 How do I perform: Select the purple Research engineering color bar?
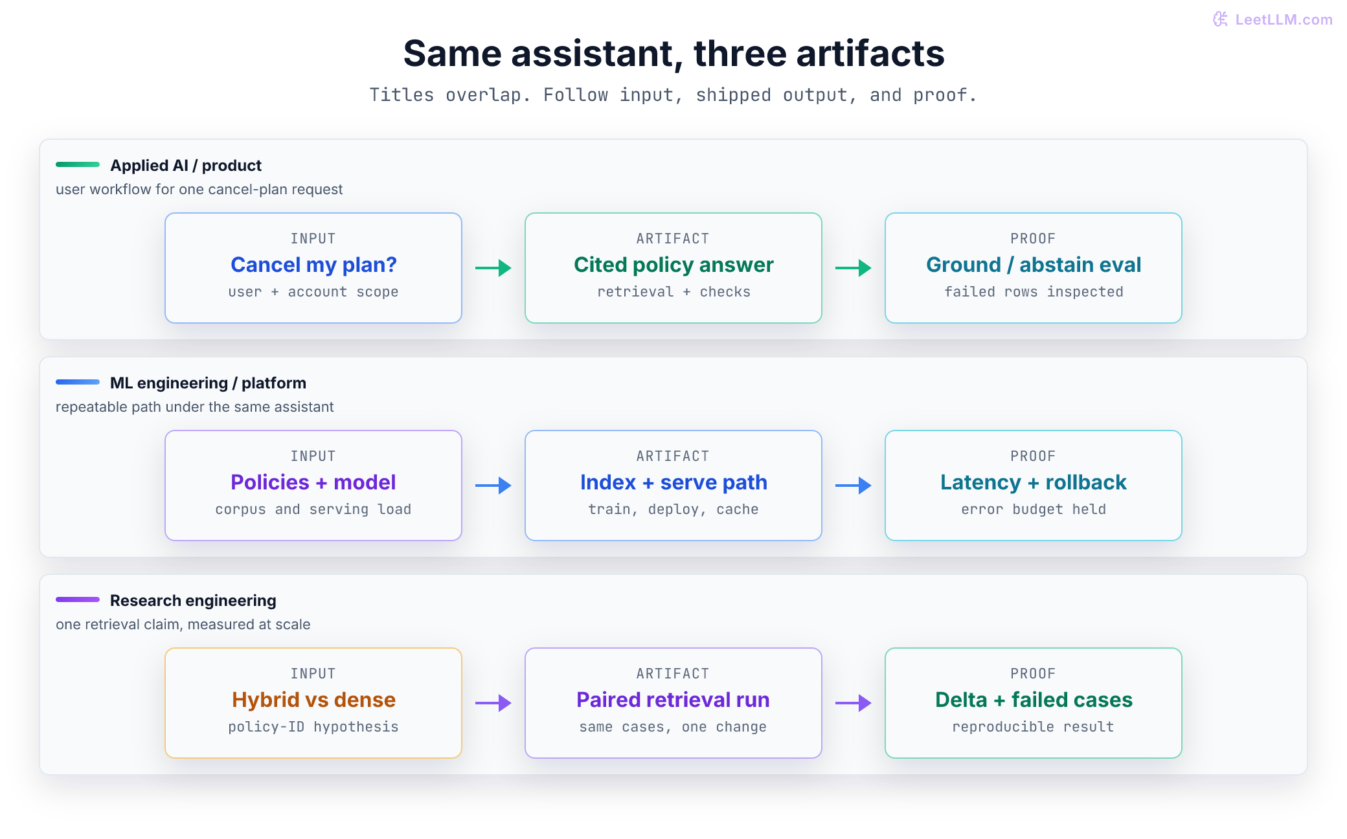point(78,599)
